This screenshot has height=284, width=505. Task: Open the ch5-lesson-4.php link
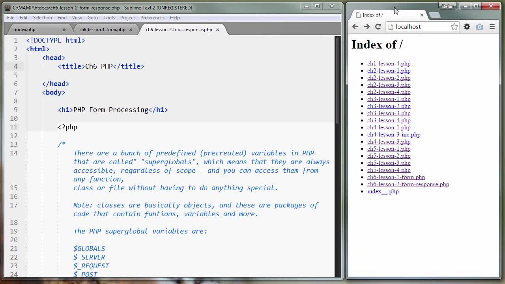[389, 170]
